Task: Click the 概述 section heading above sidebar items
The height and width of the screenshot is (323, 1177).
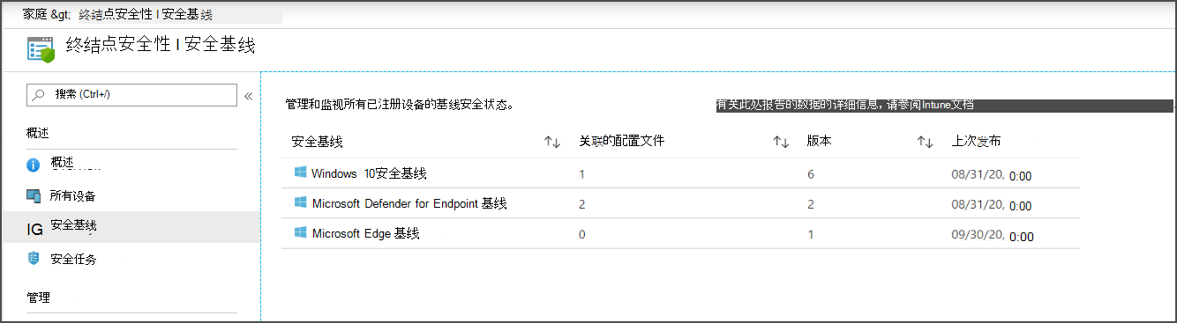Action: [37, 133]
